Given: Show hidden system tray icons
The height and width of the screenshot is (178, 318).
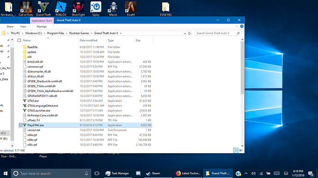Looking at the screenshot, I should 246,173.
